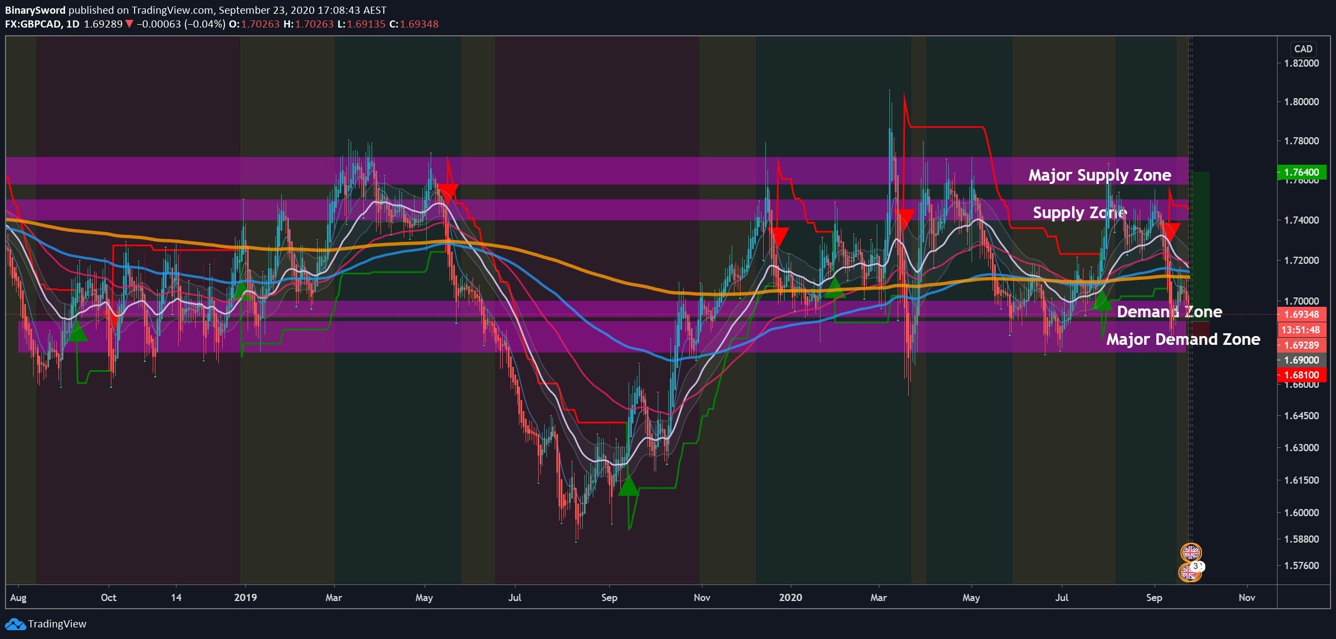Click the 1.78000 price axis tick
The height and width of the screenshot is (639, 1336).
tap(1302, 141)
